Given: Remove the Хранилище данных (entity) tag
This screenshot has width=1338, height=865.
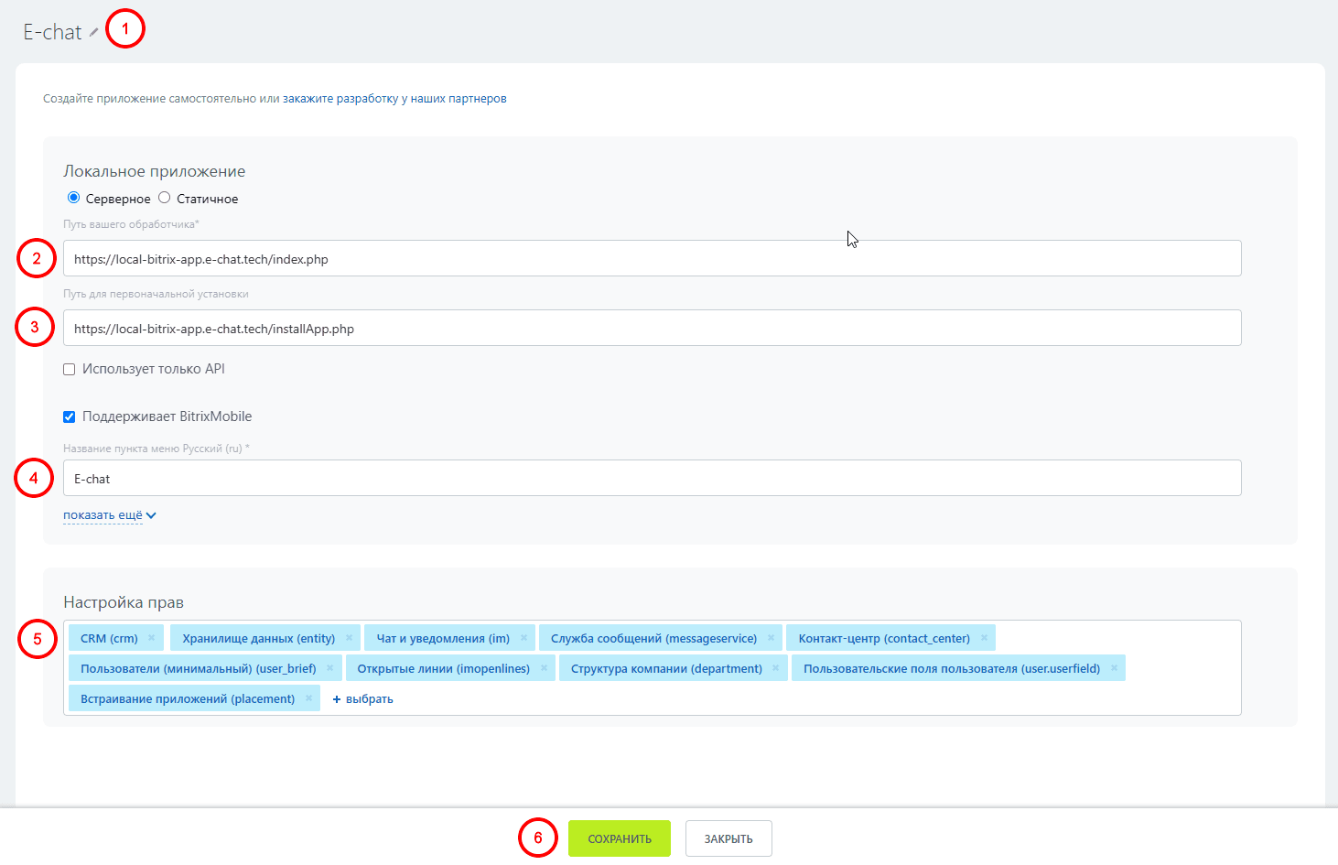Looking at the screenshot, I should [x=349, y=638].
